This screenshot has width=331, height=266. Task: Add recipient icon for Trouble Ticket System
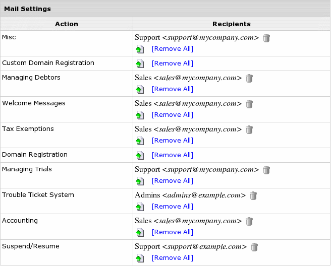click(x=140, y=207)
